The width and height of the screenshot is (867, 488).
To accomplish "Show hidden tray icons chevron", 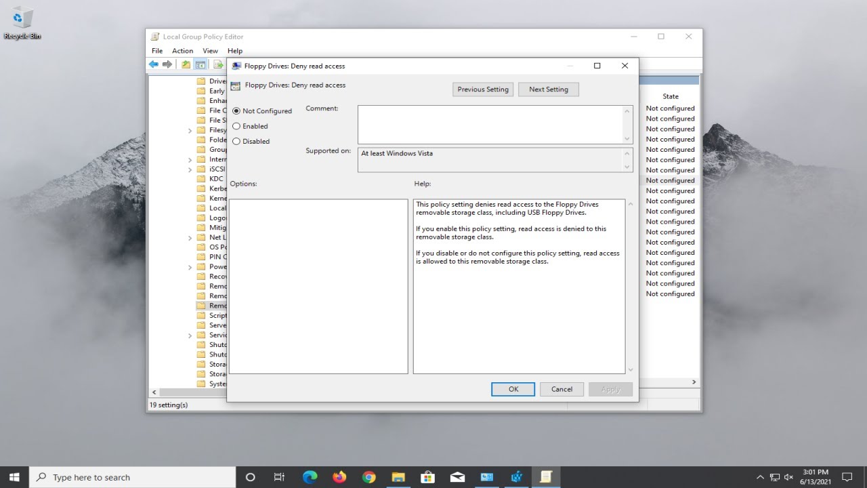I will point(760,477).
